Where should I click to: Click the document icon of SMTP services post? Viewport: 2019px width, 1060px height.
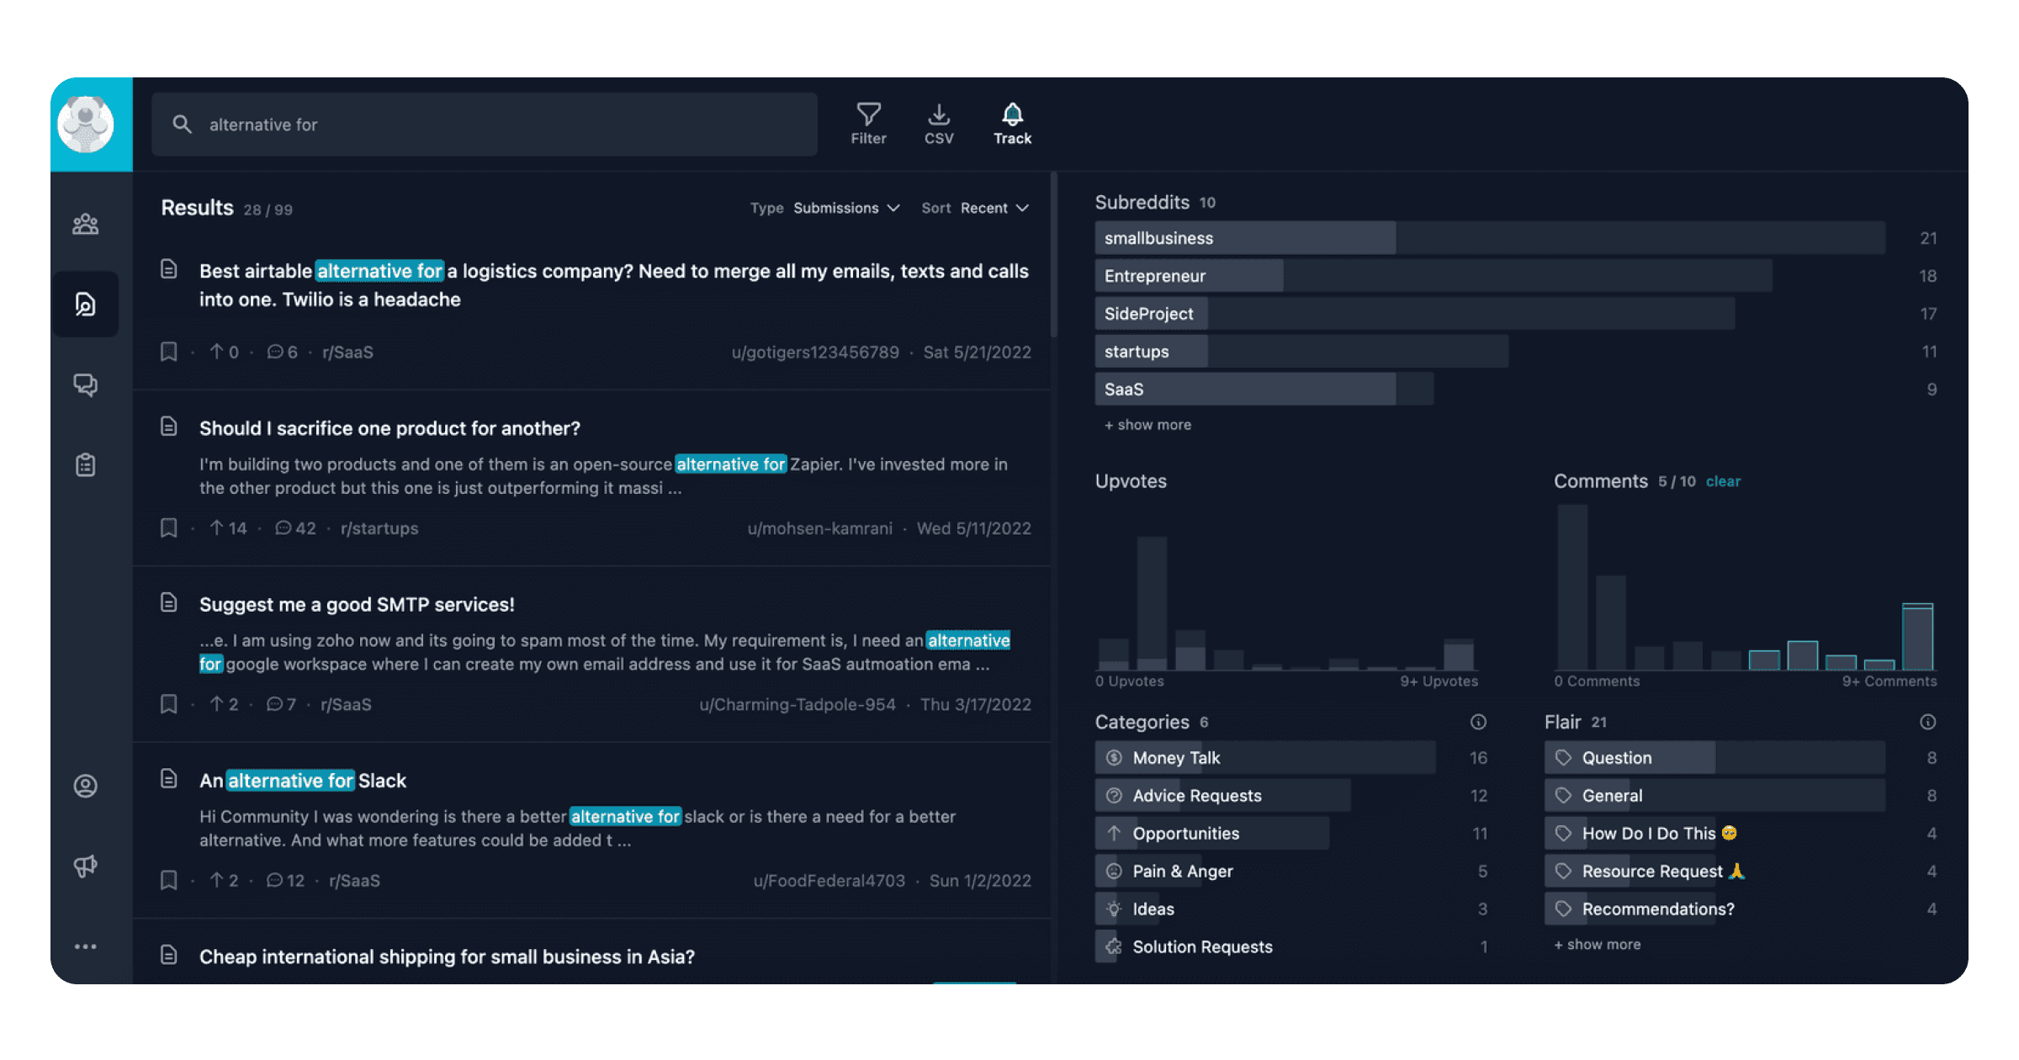(x=169, y=602)
